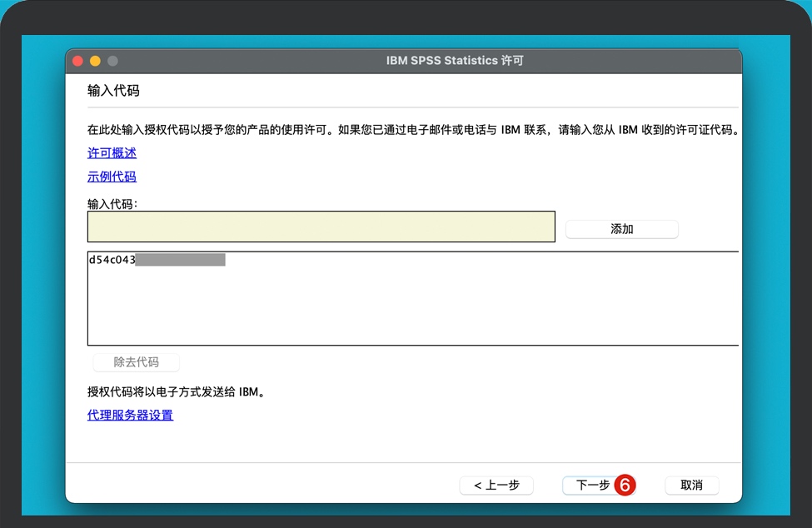Viewport: 812px width, 528px height.
Task: Select the d54c043 code entry
Action: 157,259
